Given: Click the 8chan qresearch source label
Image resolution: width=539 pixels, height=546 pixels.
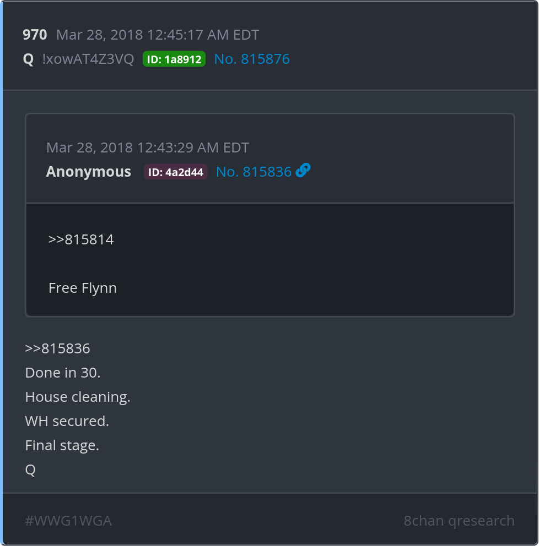Looking at the screenshot, I should pyautogui.click(x=459, y=521).
